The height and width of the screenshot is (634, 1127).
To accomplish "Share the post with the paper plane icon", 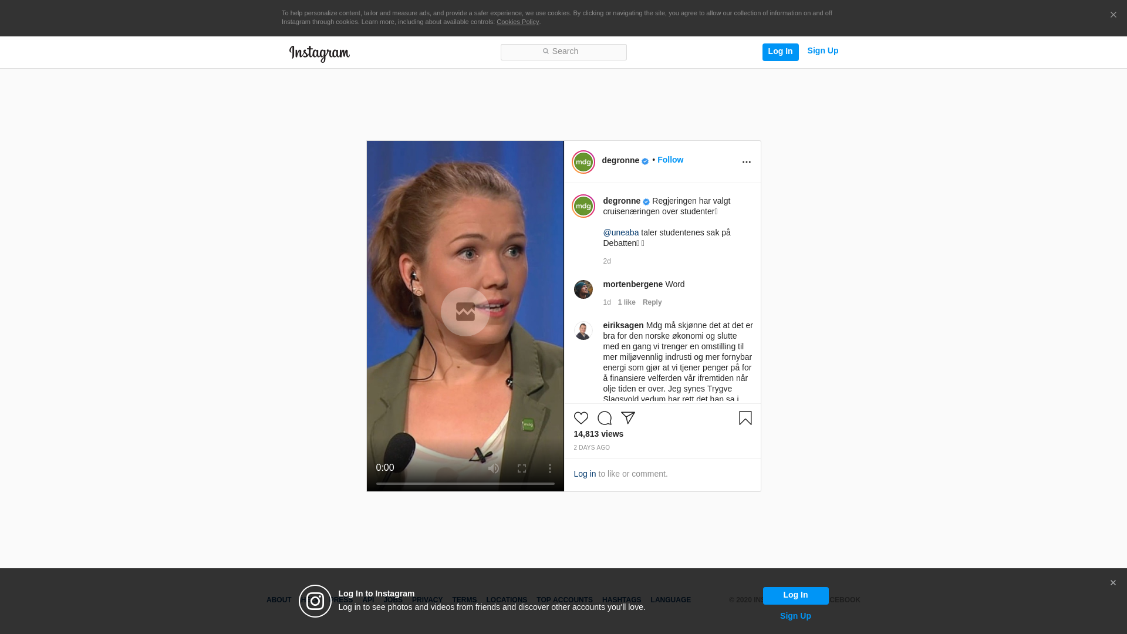I will click(628, 418).
